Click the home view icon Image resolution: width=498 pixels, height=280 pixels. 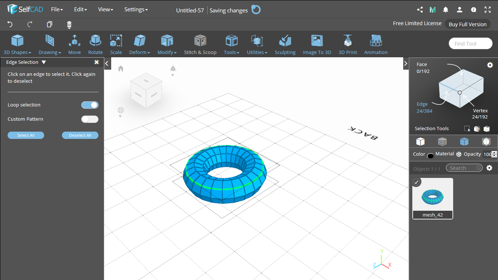[x=121, y=69]
